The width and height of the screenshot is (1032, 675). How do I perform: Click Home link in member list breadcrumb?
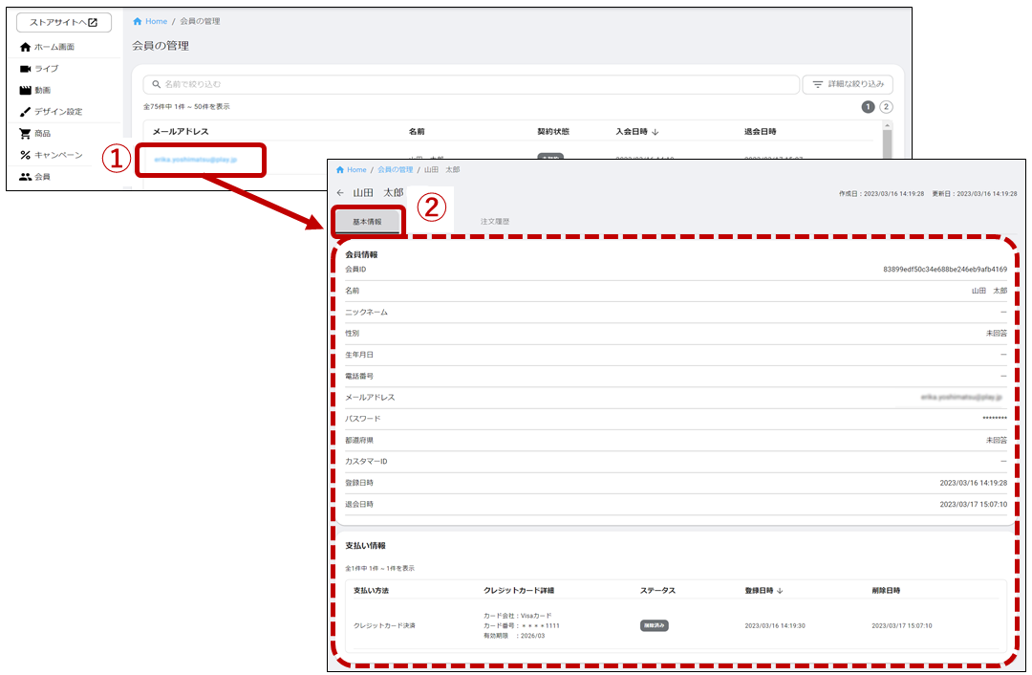point(156,21)
